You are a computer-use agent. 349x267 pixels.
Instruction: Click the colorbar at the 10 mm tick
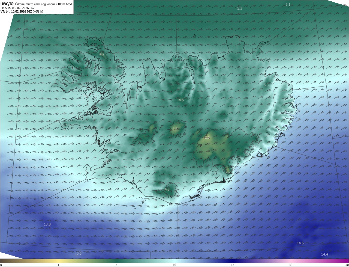(174, 265)
